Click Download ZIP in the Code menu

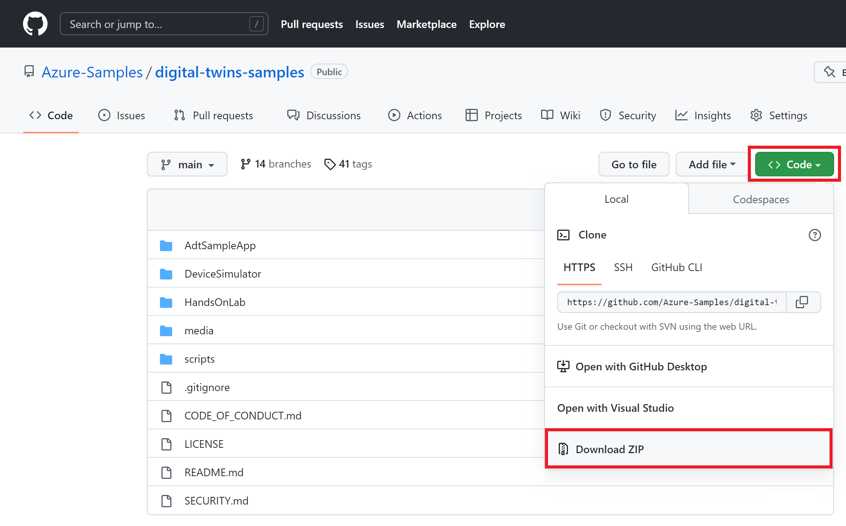click(x=609, y=449)
